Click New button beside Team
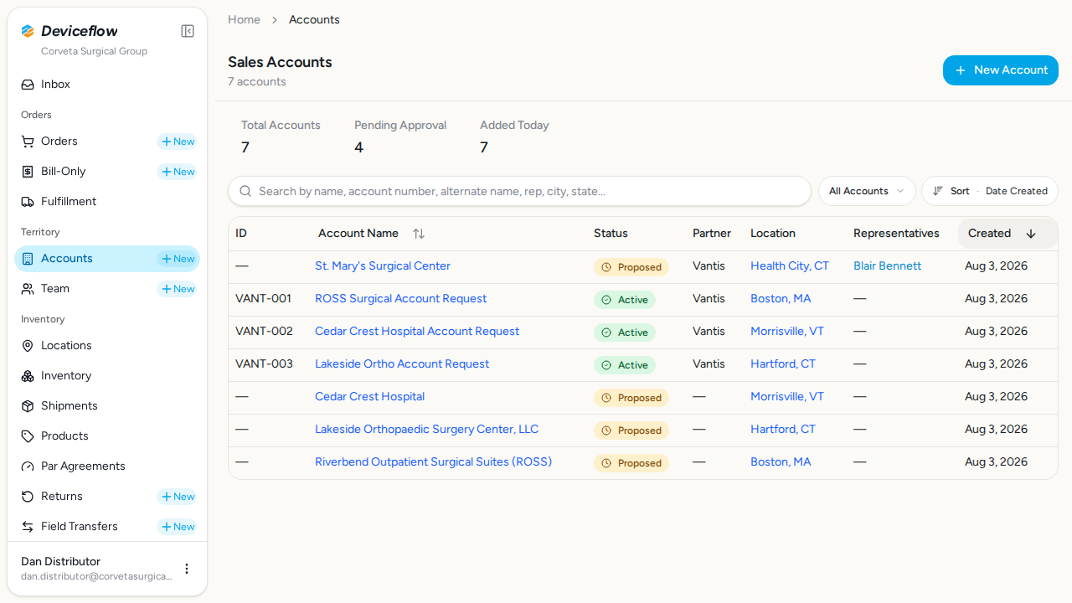Image resolution: width=1072 pixels, height=603 pixels. tap(178, 289)
